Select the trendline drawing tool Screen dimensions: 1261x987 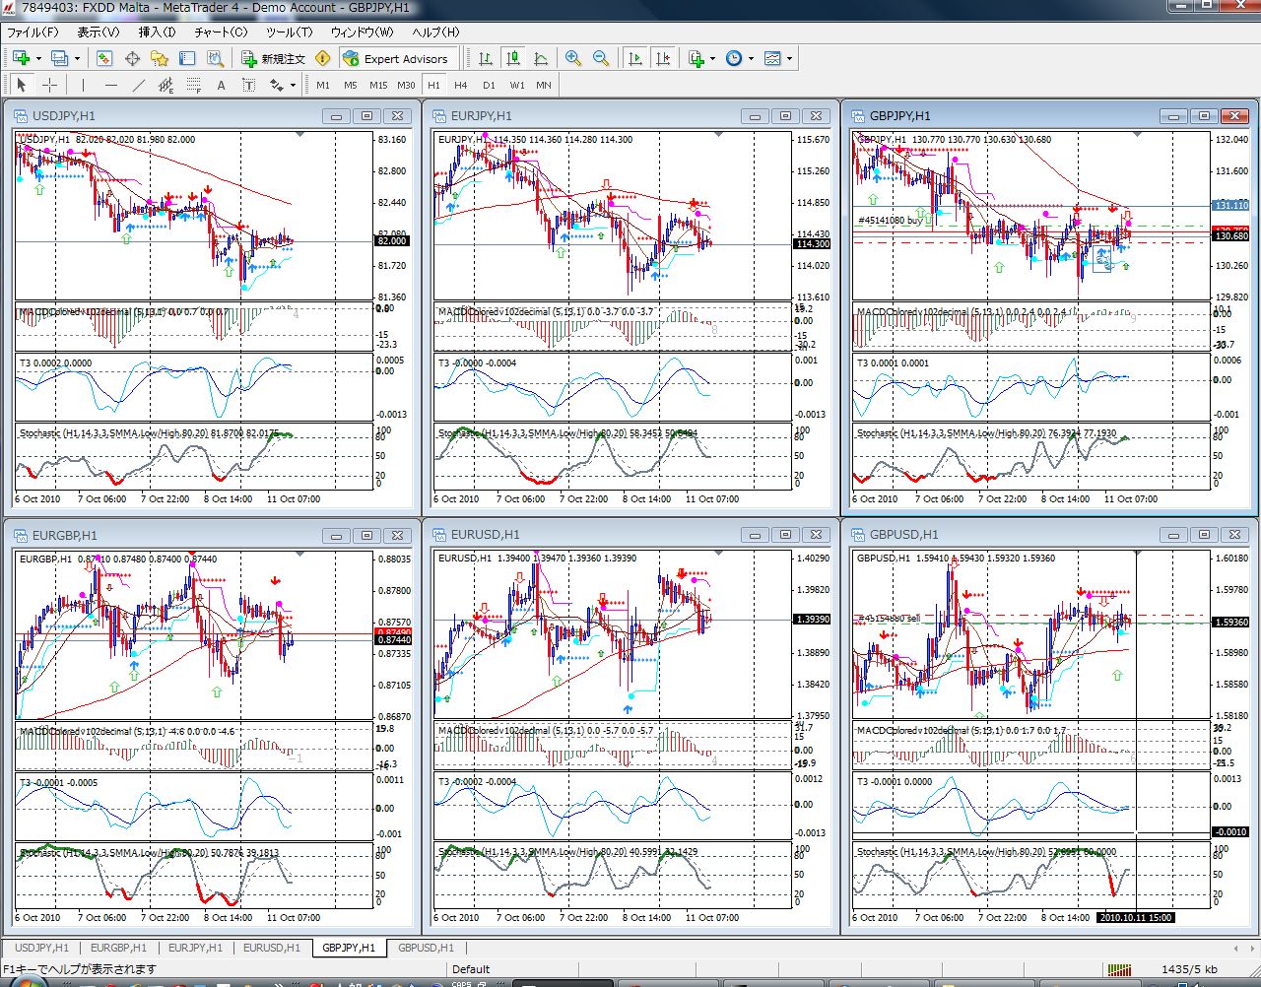pos(139,85)
